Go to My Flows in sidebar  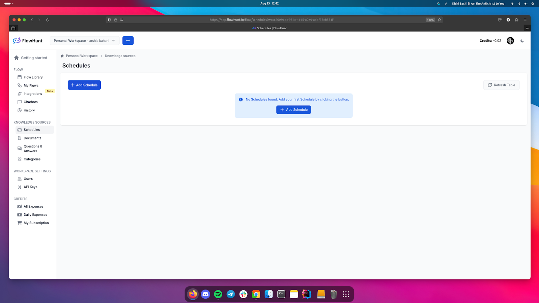coord(31,86)
